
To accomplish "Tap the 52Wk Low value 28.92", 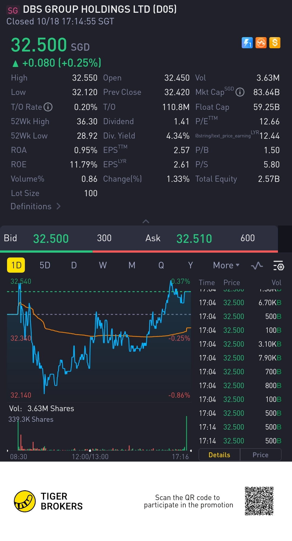I will (x=87, y=136).
